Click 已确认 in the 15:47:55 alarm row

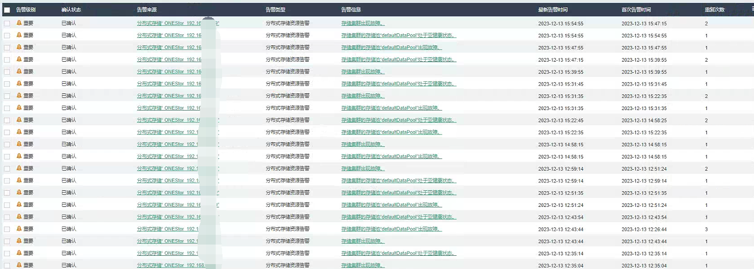tap(69, 47)
